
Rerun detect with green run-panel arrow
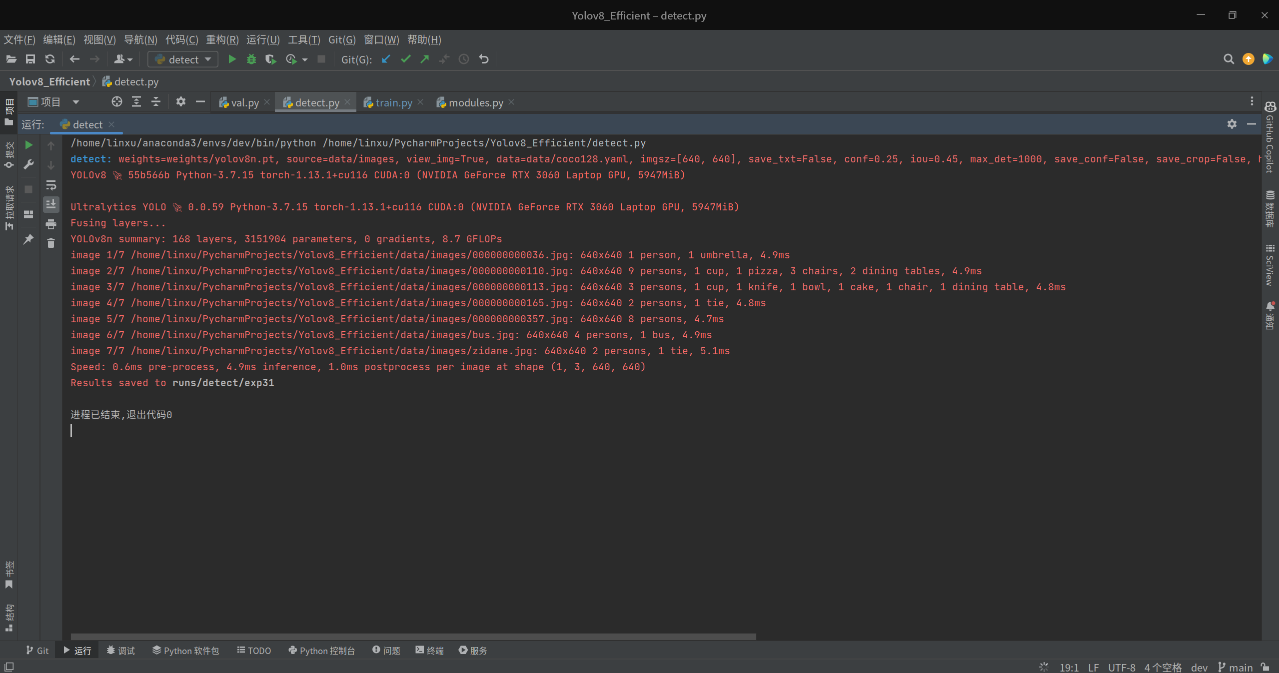(x=29, y=145)
